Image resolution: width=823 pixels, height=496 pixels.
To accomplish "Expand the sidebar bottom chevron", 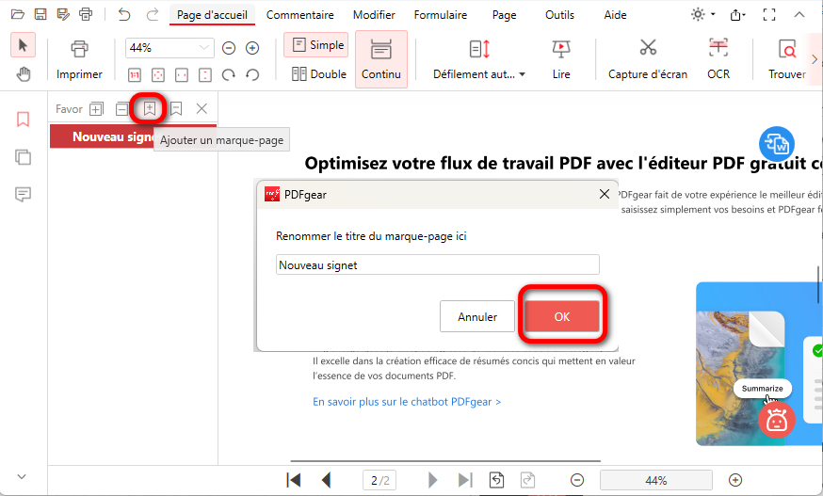I will coord(22,476).
